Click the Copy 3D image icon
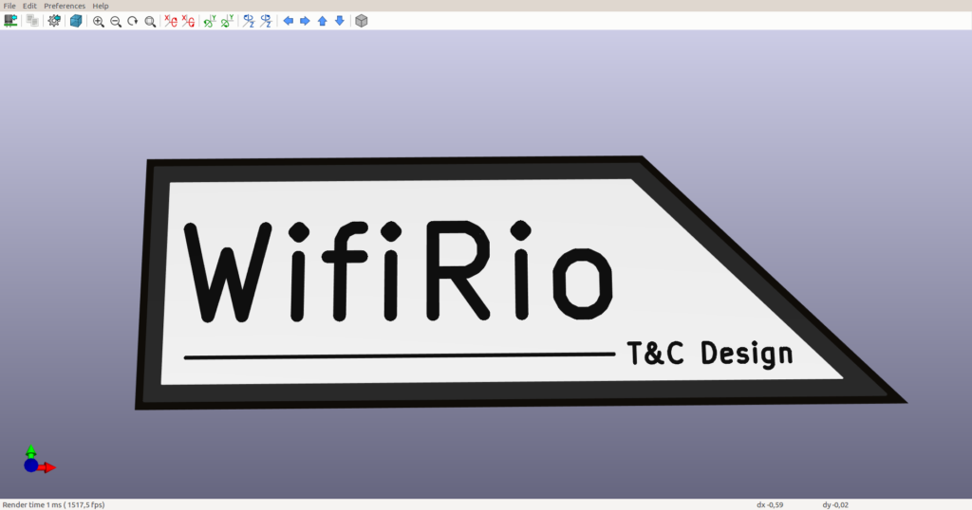The image size is (972, 510). tap(32, 21)
